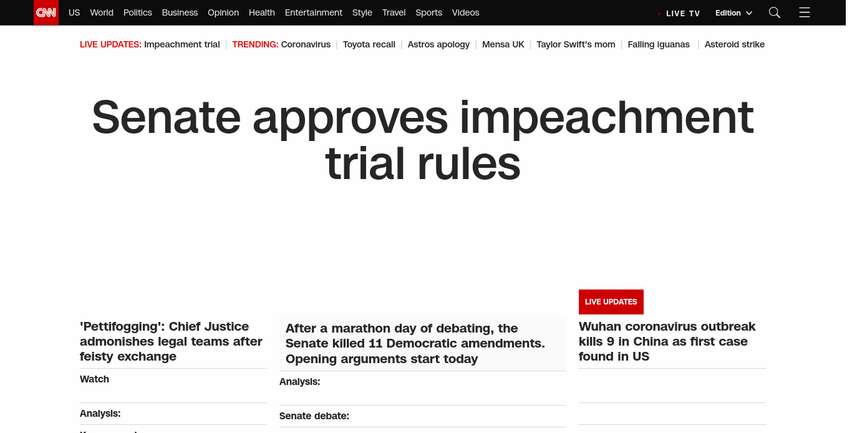852x433 pixels.
Task: Select the Health menu item
Action: coord(261,12)
